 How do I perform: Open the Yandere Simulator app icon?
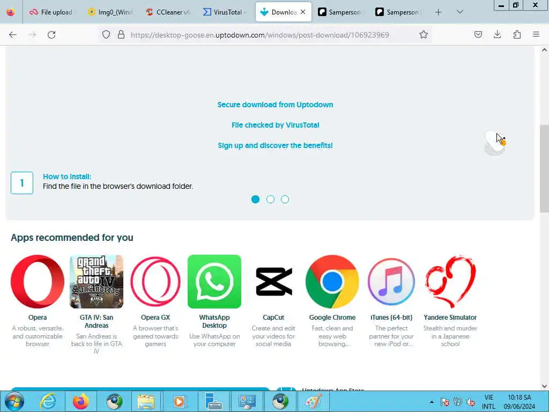point(450,282)
